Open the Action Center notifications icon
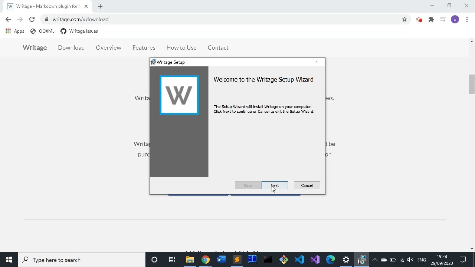This screenshot has height=267, width=475. 463,260
